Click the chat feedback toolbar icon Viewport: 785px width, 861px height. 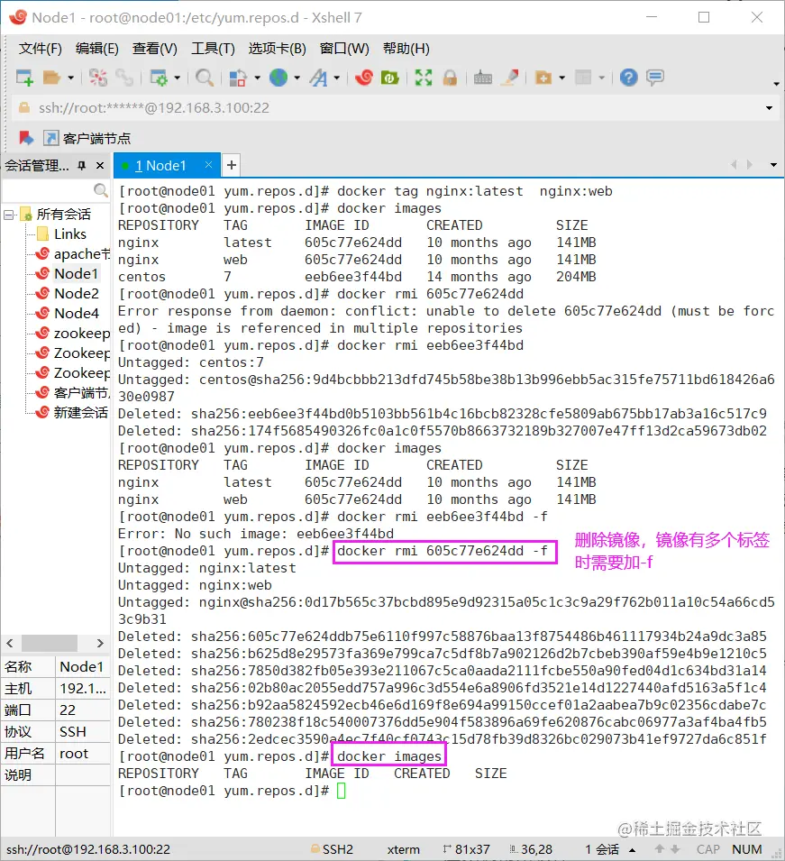(x=655, y=78)
